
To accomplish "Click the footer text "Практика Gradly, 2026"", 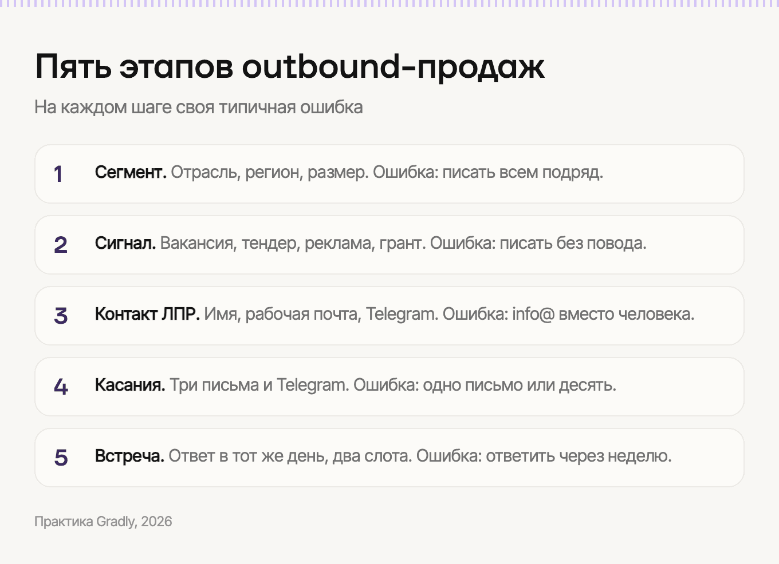I will coord(103,522).
